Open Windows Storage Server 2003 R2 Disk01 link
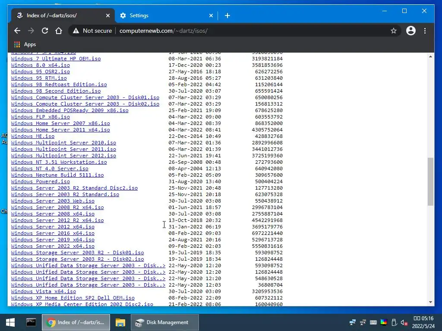 click(x=78, y=253)
